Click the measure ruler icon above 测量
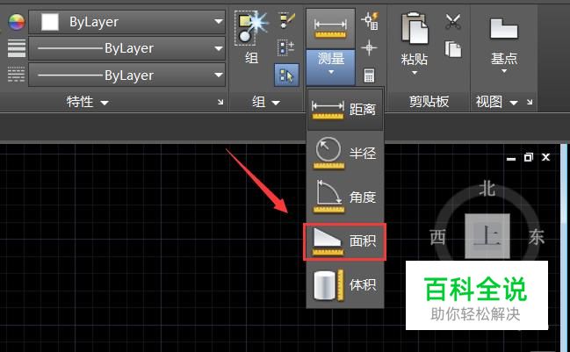Image resolution: width=570 pixels, height=352 pixels. [330, 29]
